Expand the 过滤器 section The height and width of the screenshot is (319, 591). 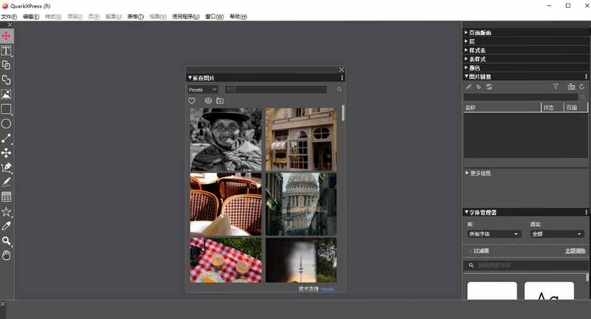coord(470,251)
